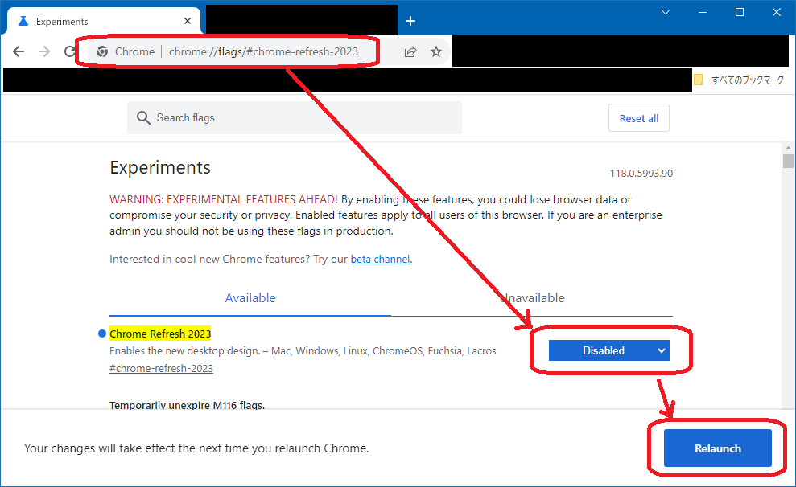Click the flask icon on the Experiments tab
The image size is (796, 487).
[x=23, y=21]
